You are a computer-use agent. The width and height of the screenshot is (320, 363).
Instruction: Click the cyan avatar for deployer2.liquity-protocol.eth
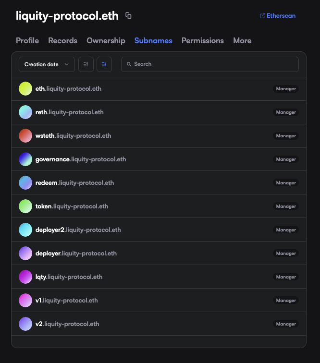pos(25,230)
